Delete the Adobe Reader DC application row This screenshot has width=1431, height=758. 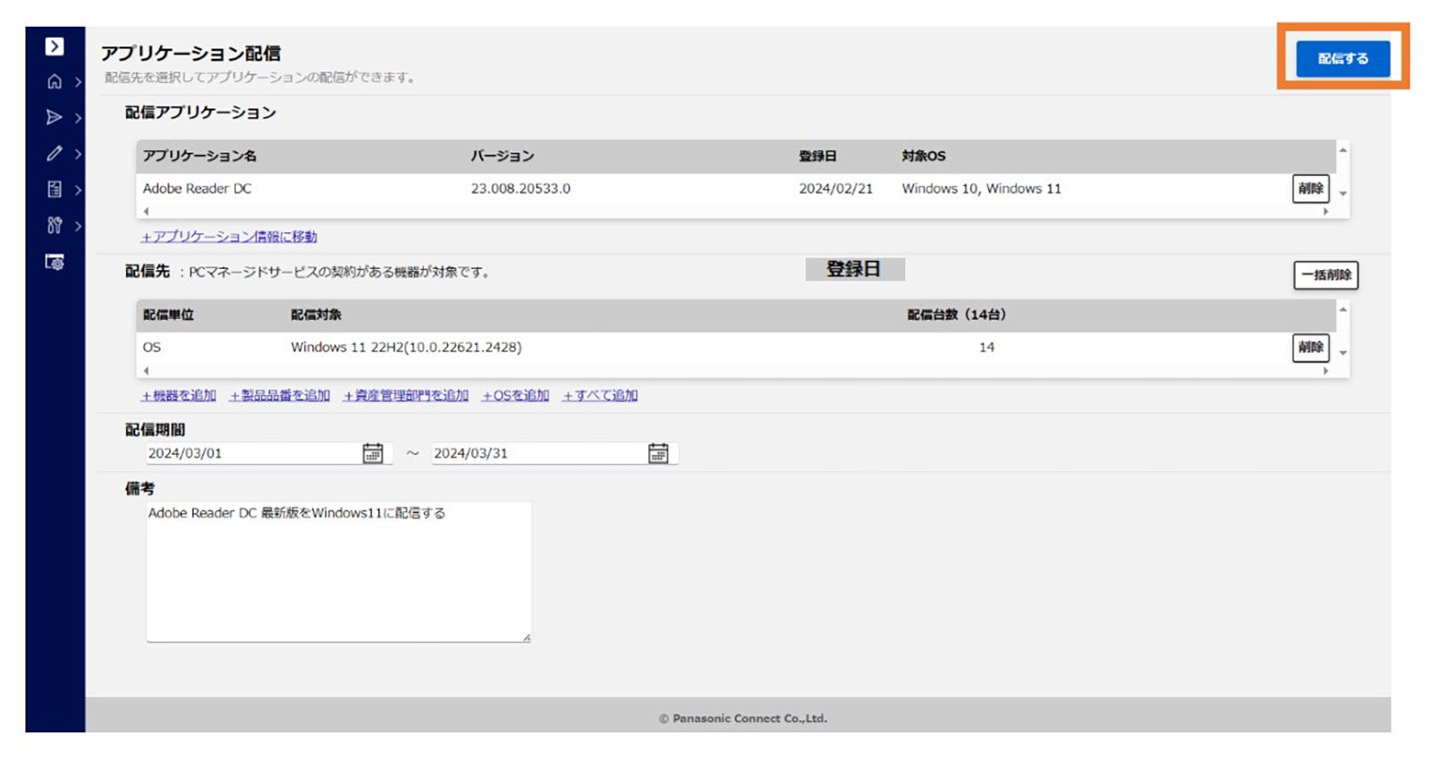tap(1310, 189)
